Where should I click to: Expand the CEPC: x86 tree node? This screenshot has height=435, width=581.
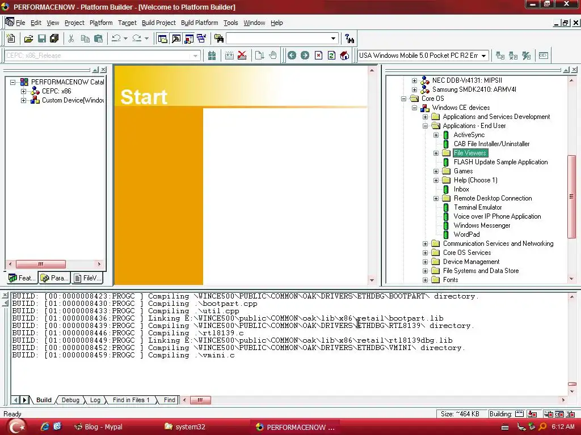tap(23, 91)
